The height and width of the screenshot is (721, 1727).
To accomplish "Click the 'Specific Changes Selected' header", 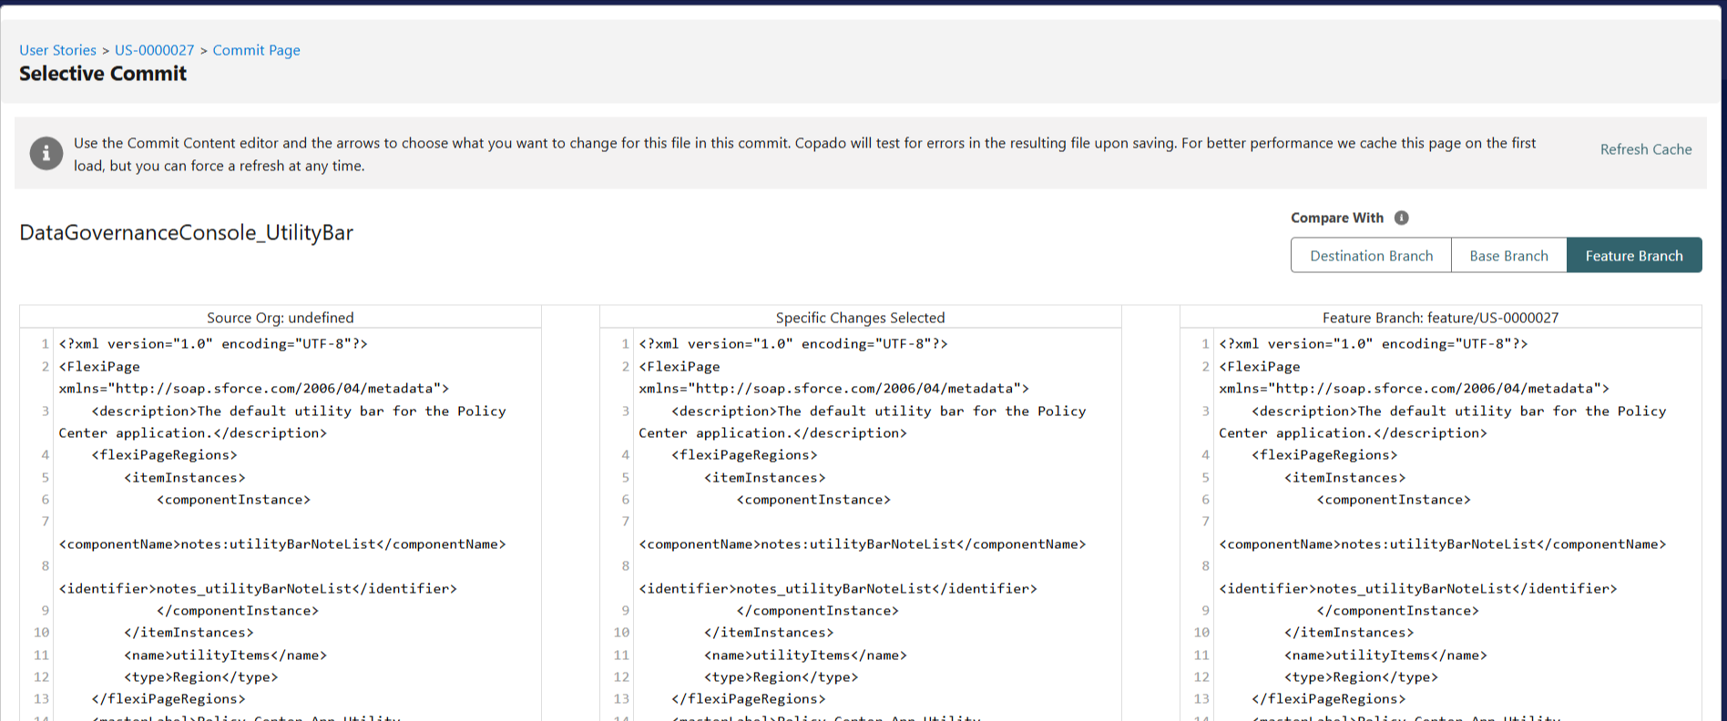I will tap(860, 318).
